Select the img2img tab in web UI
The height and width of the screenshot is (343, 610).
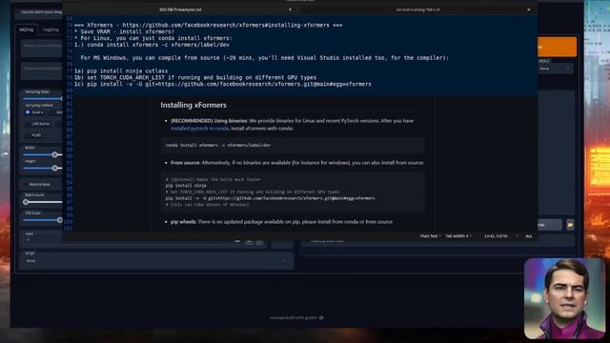(51, 30)
